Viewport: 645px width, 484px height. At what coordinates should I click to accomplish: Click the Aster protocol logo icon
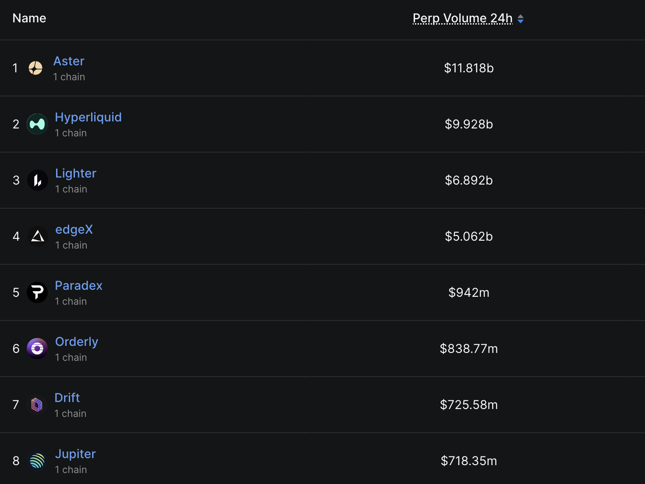pos(35,68)
